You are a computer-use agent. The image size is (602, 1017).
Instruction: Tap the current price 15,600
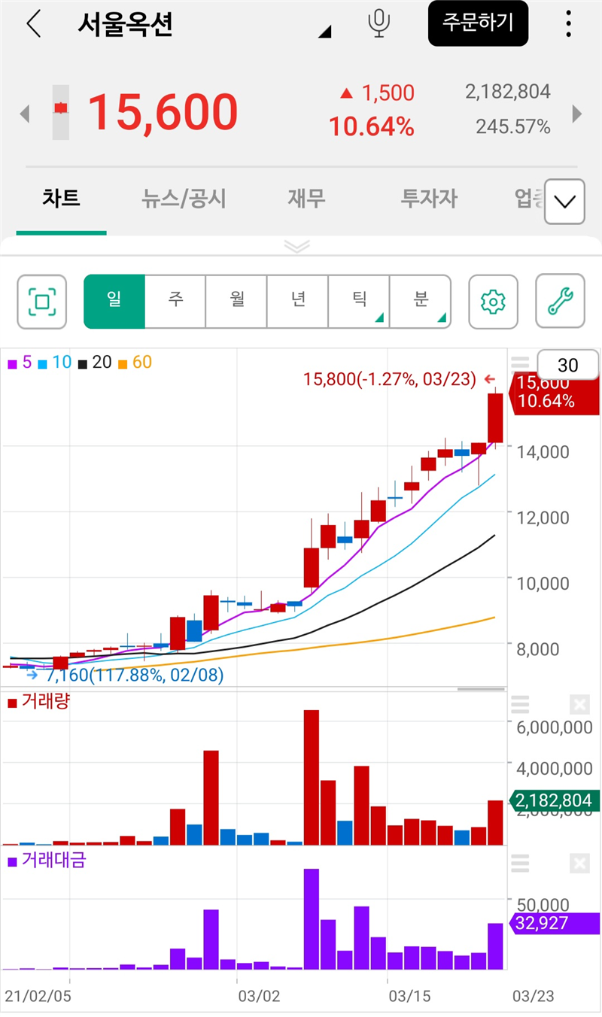tap(163, 112)
